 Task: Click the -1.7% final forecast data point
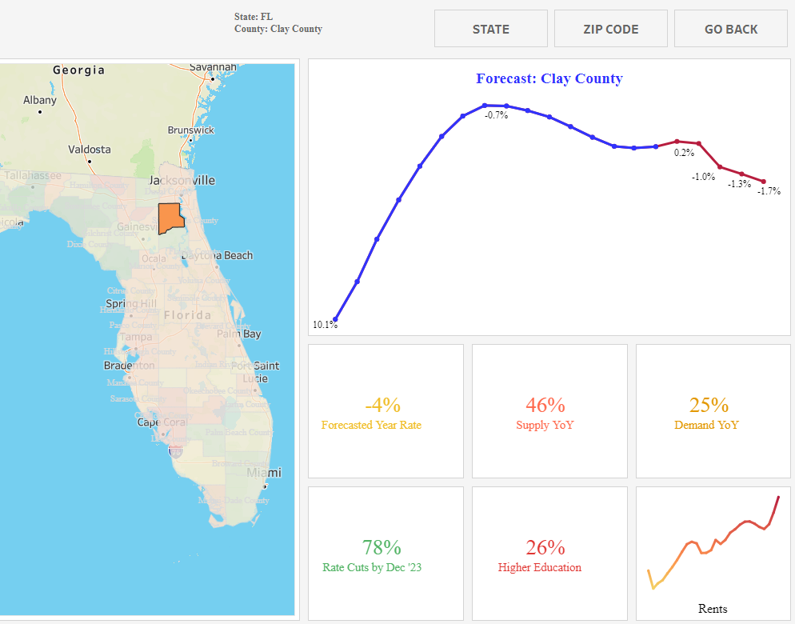[x=764, y=182]
